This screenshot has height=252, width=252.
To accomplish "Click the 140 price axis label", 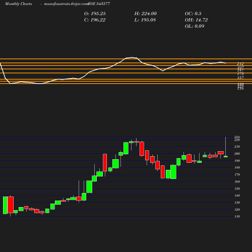I will (x=237, y=196).
